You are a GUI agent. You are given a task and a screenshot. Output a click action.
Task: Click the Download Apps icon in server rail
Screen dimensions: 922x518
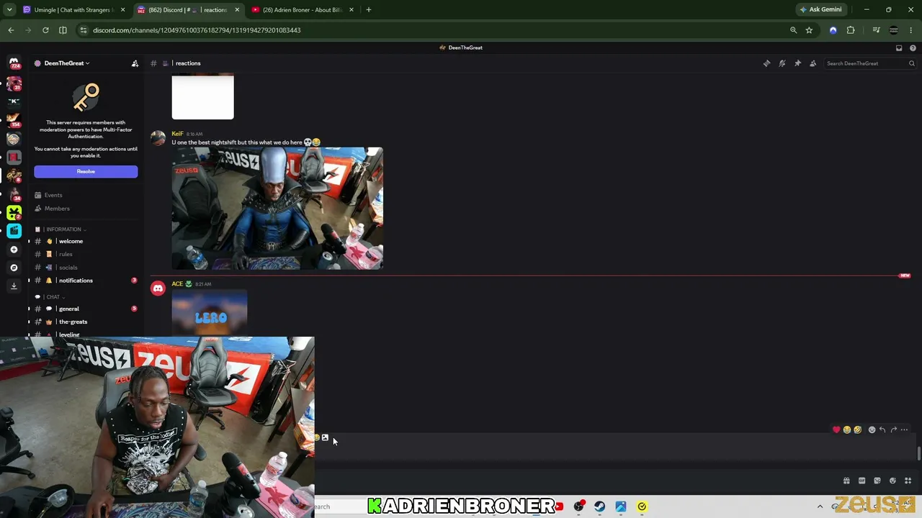click(x=14, y=286)
